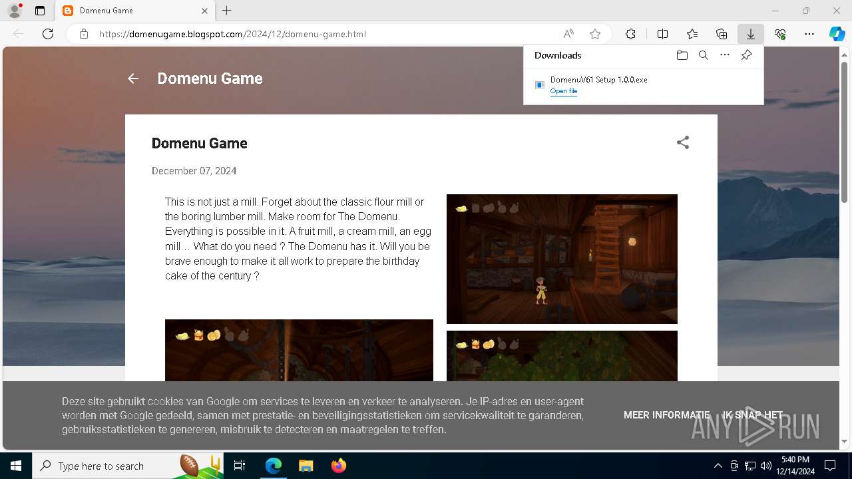
Task: Open the mill interior staircase screenshot
Action: tap(562, 259)
